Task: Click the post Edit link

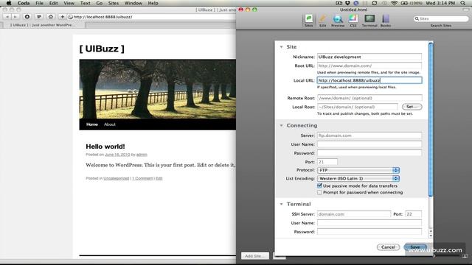Action: [159, 178]
